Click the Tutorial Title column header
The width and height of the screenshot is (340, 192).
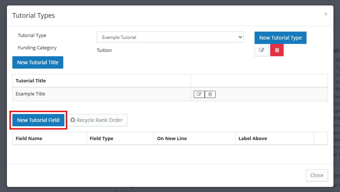31,81
